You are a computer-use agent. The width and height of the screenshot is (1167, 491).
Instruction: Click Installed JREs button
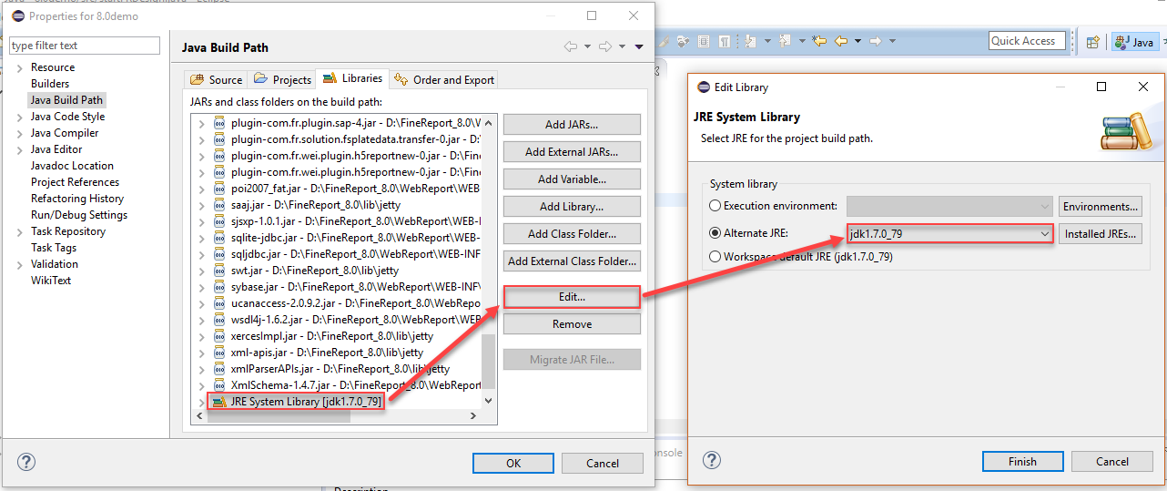pyautogui.click(x=1101, y=234)
